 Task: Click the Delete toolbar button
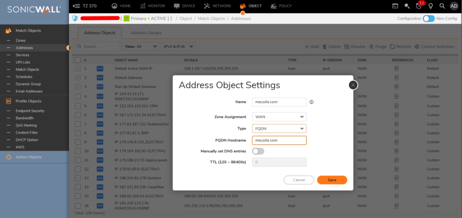pyautogui.click(x=332, y=46)
